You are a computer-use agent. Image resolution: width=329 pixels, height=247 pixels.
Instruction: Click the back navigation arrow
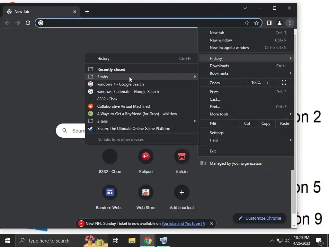pos(7,23)
